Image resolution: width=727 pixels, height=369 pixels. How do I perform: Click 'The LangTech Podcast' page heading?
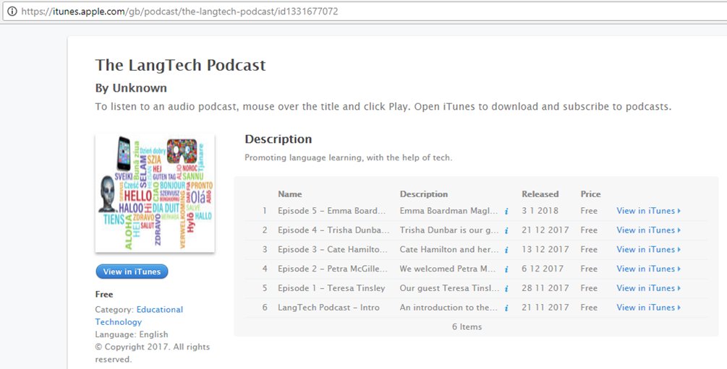180,65
